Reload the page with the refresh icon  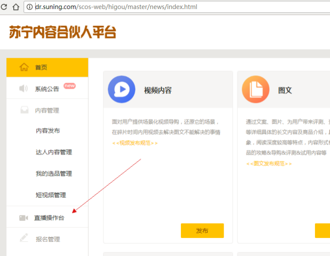click(x=3, y=7)
